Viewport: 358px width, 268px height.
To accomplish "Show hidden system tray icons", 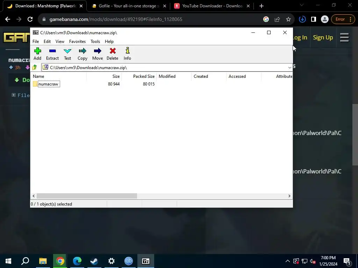I will click(288, 261).
